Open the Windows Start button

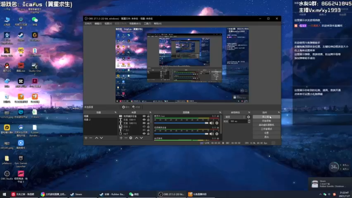tap(4, 194)
